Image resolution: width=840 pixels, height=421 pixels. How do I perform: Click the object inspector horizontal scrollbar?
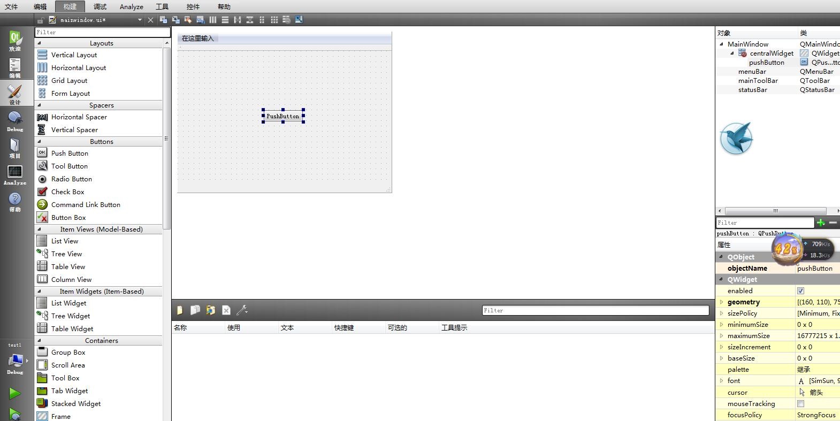[776, 211]
